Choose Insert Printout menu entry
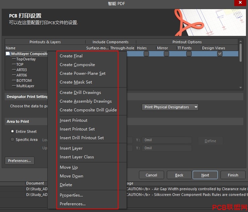 click(x=73, y=120)
